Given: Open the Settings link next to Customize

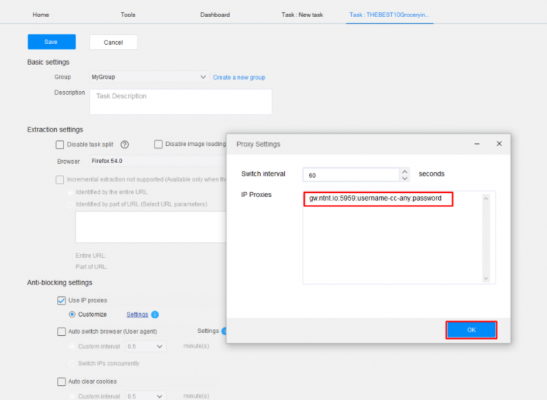Looking at the screenshot, I should (137, 315).
